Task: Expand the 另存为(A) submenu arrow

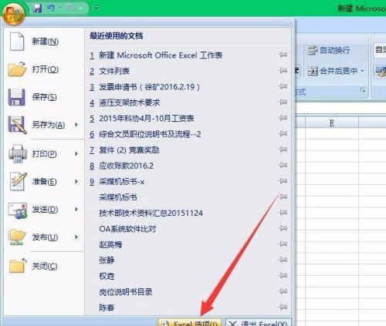Action: click(76, 125)
